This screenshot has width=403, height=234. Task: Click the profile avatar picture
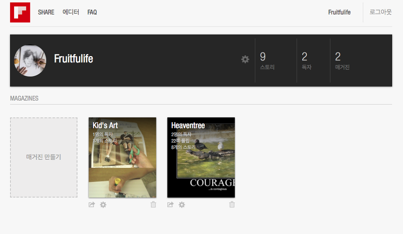[30, 61]
